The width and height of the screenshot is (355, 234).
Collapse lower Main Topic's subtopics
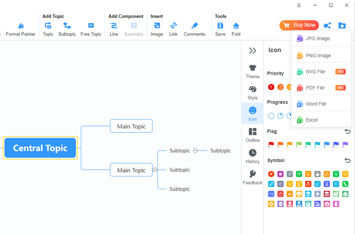[x=155, y=170]
